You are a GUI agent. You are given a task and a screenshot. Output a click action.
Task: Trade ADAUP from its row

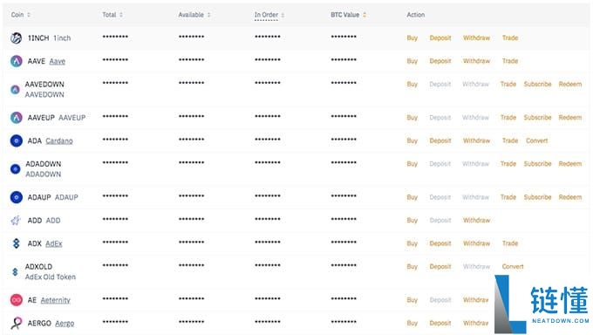508,197
